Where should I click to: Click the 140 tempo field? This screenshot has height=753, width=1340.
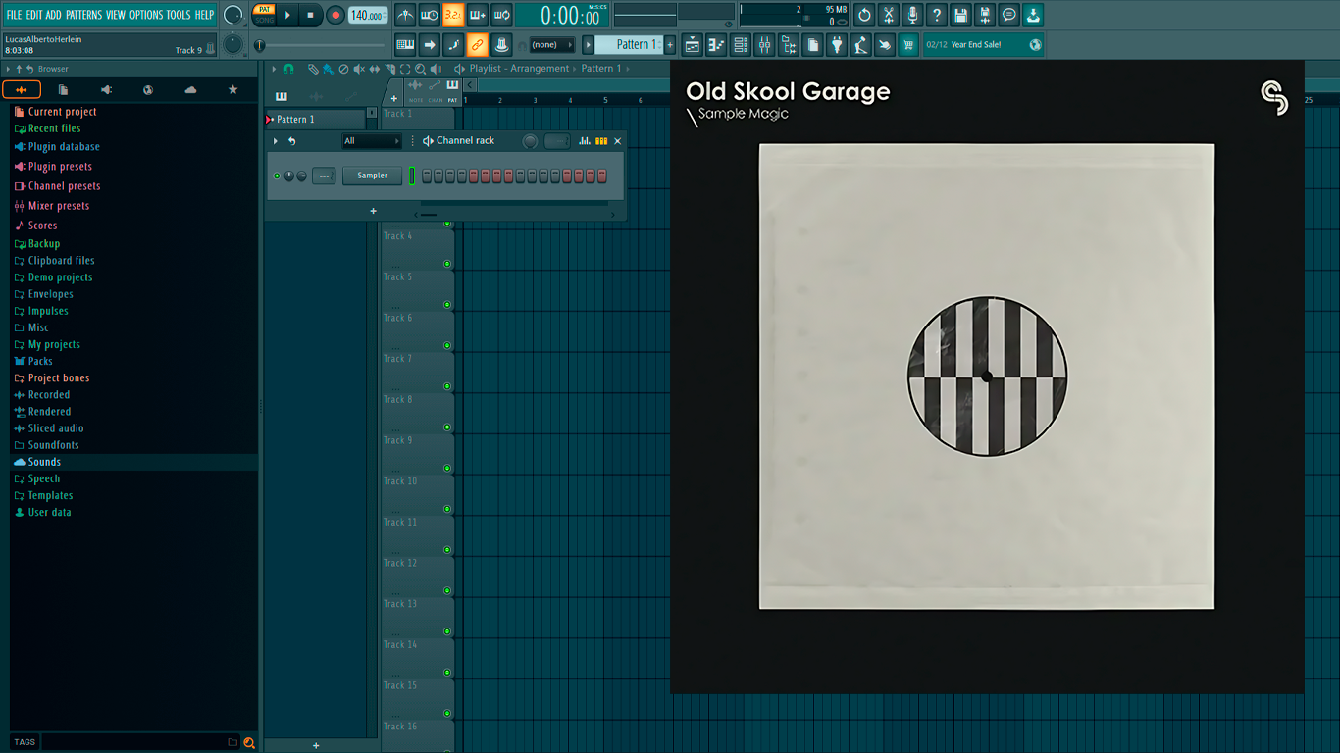click(x=368, y=15)
